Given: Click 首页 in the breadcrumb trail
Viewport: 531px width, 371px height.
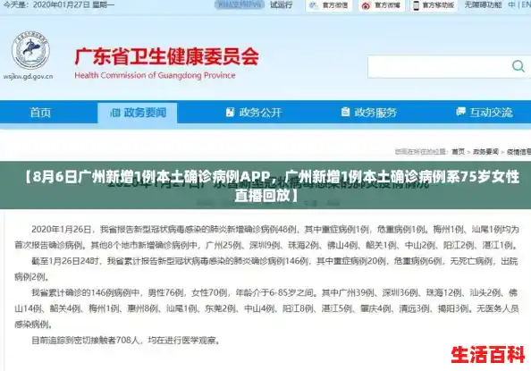Looking at the screenshot, I should 459,152.
